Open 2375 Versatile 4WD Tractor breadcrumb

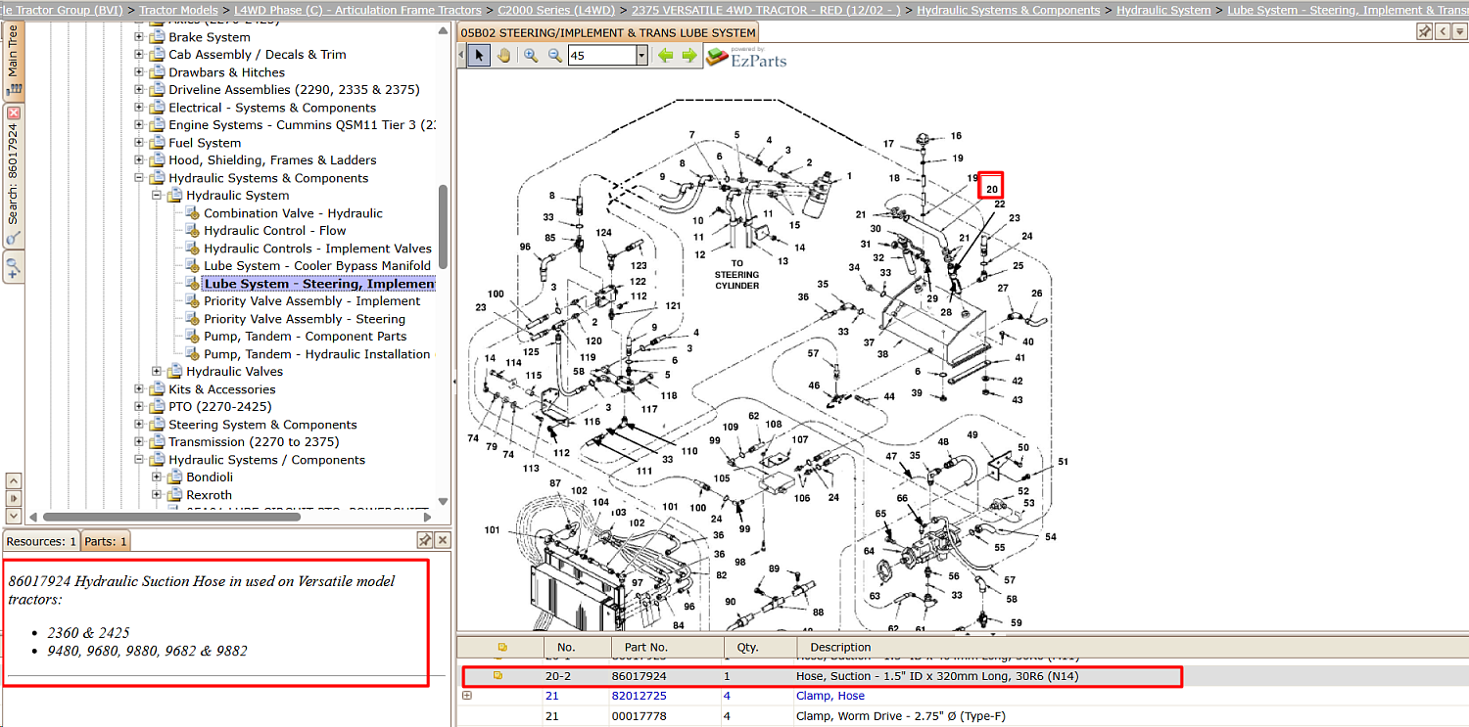click(766, 10)
